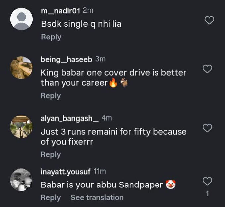The image size is (225, 207).
Task: Go to alyan_bangash__ username profile
Action: click(x=69, y=118)
